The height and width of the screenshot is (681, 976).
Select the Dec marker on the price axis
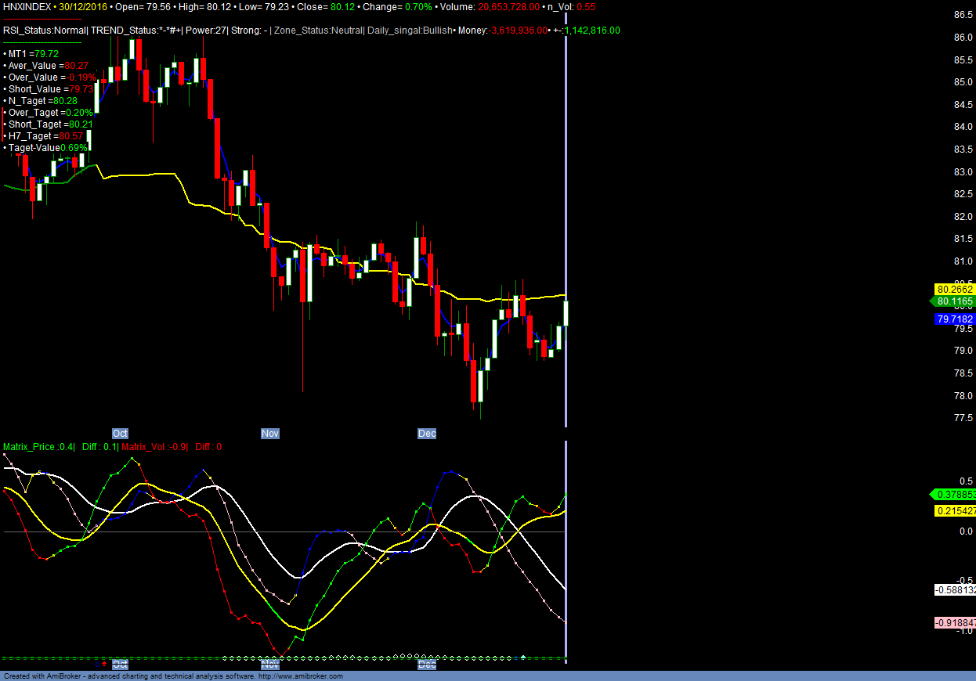point(427,434)
